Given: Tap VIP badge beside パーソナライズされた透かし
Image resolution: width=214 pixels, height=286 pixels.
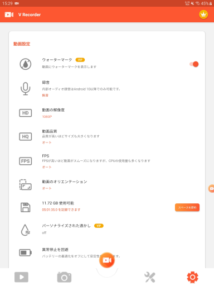Looking at the screenshot, I should click(x=99, y=226).
